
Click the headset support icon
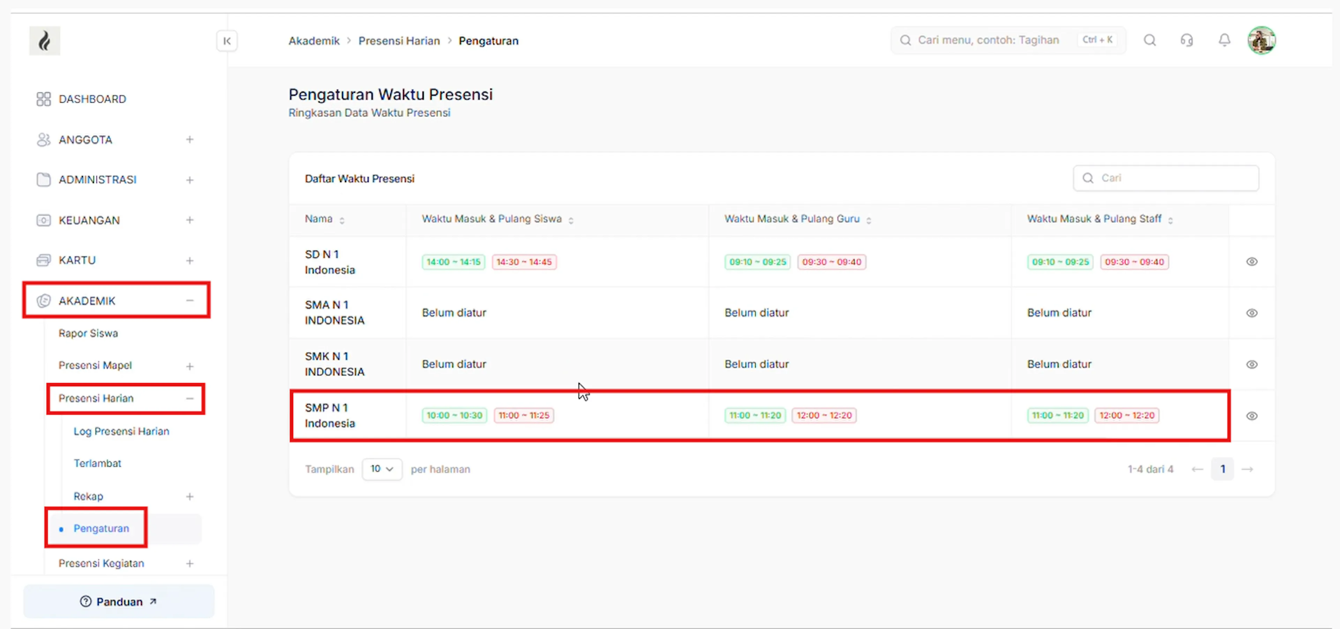[x=1186, y=40]
